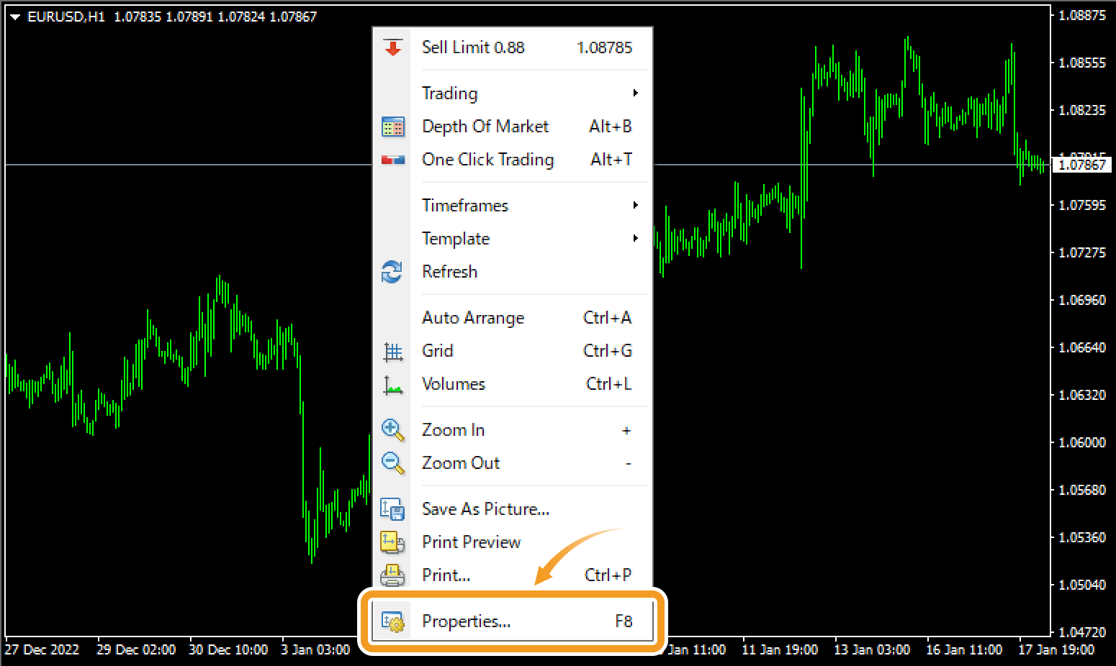
Task: Toggle the Grid display option
Action: (438, 351)
